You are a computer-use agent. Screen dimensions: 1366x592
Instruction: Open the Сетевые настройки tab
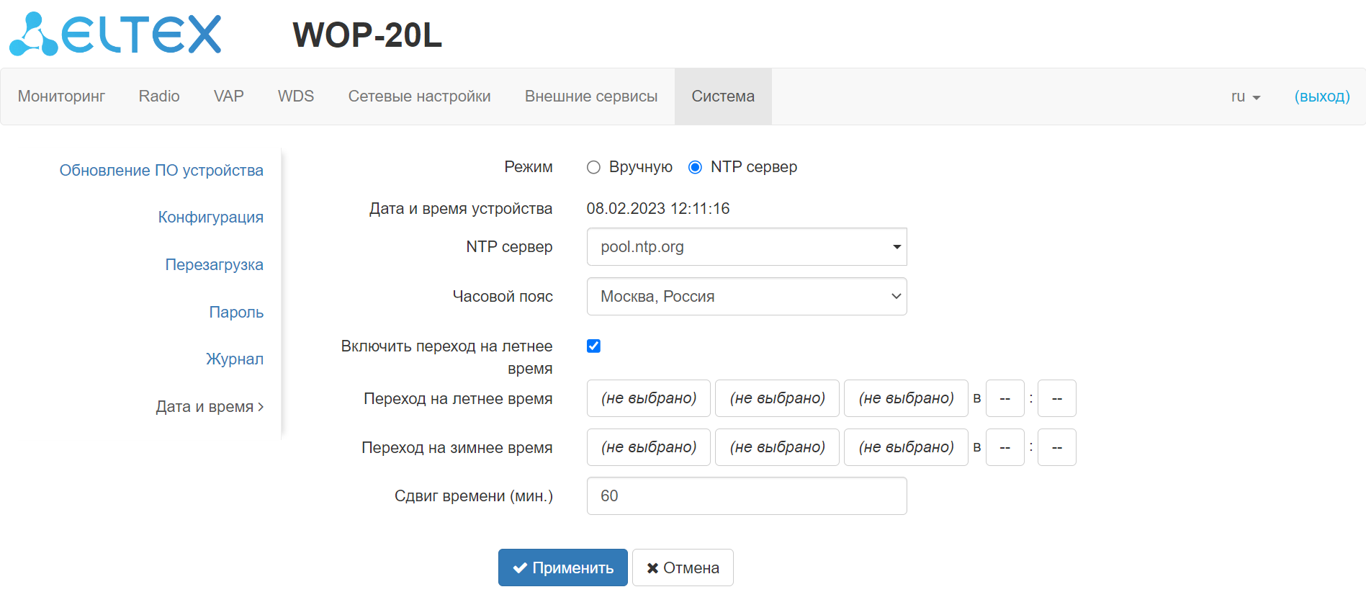click(419, 97)
